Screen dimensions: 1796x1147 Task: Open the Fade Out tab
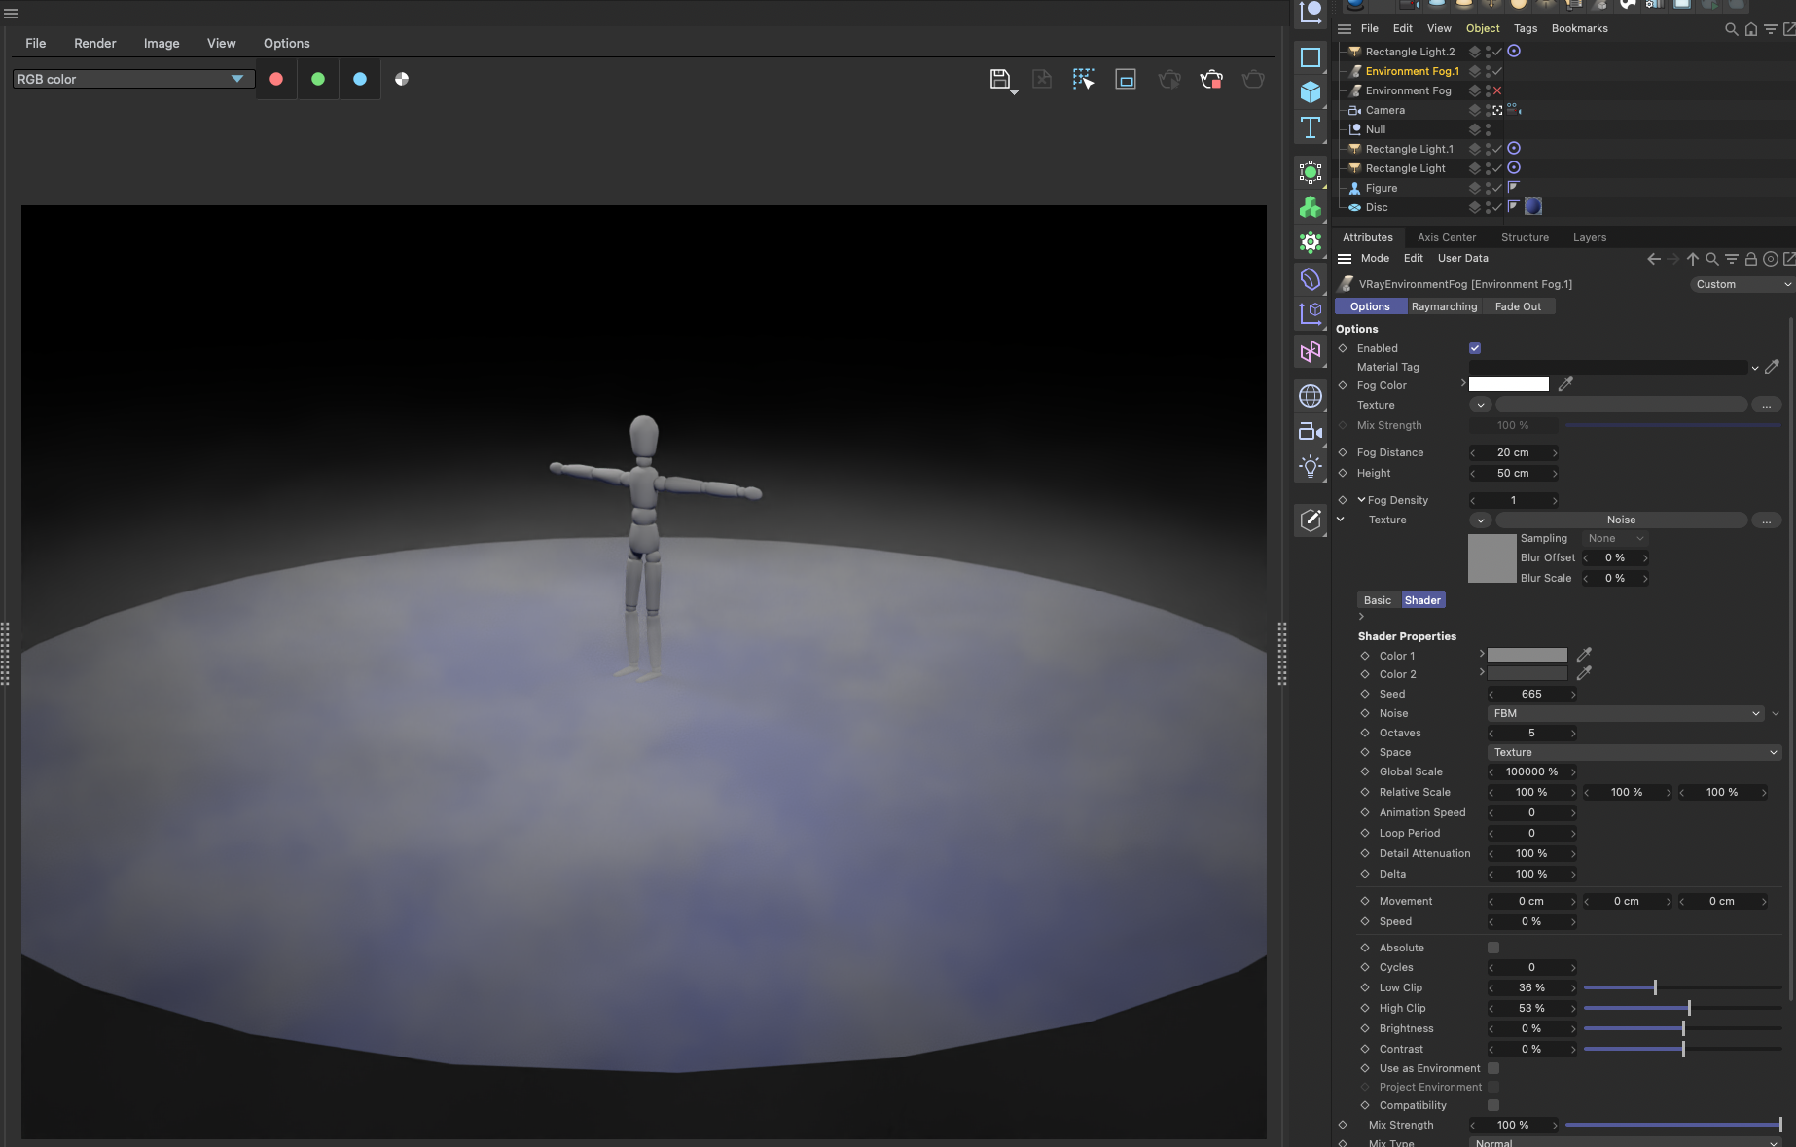(x=1518, y=306)
